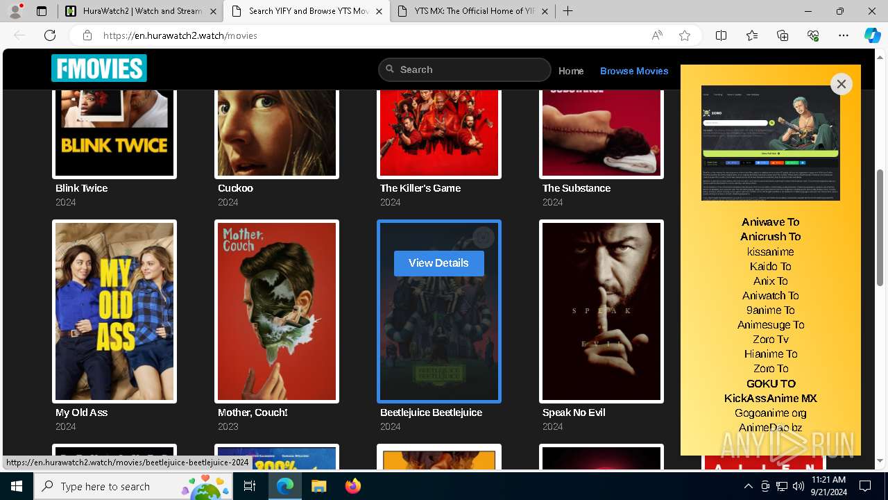Click Cuckoo title link

tap(235, 188)
